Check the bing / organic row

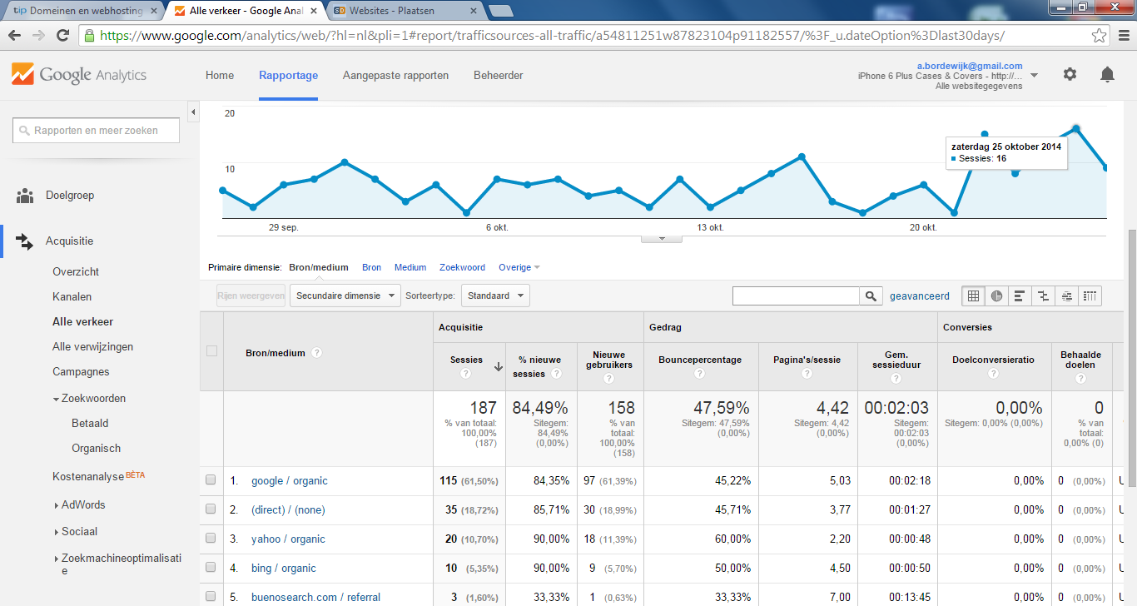(x=211, y=568)
